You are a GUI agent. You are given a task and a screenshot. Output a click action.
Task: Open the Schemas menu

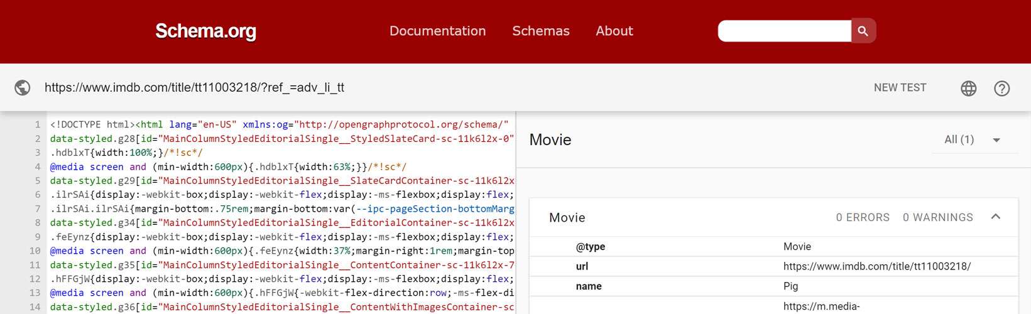tap(541, 31)
